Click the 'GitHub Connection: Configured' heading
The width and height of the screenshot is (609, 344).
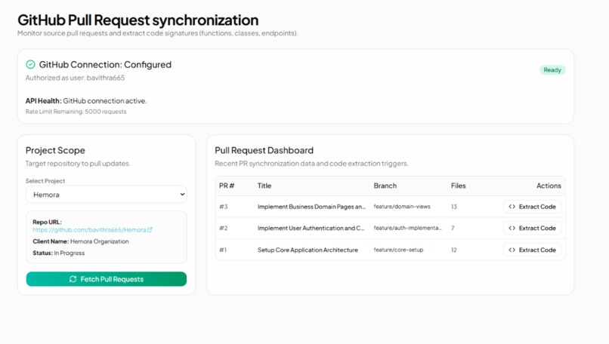point(105,64)
